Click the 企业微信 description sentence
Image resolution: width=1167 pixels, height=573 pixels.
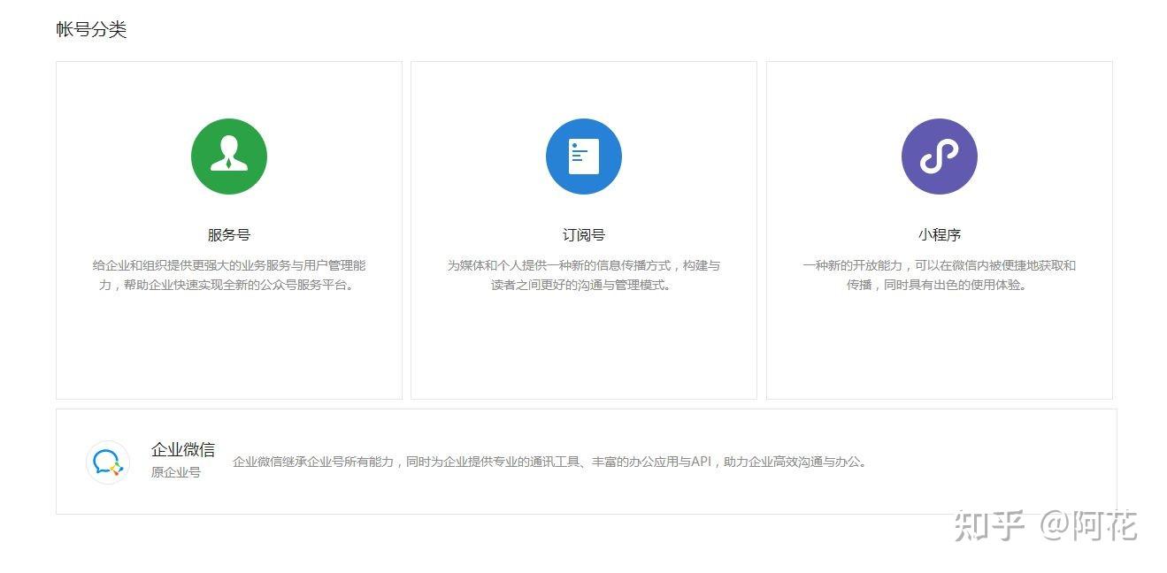(x=549, y=462)
